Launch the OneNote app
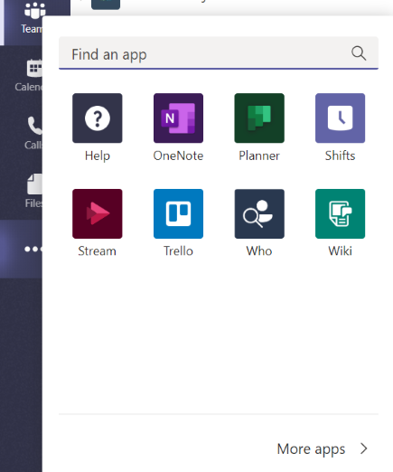Image resolution: width=393 pixels, height=472 pixels. (178, 118)
